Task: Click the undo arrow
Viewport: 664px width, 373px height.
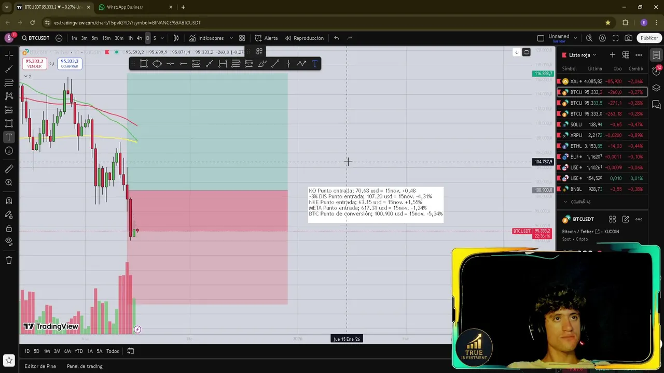Action: 337,38
